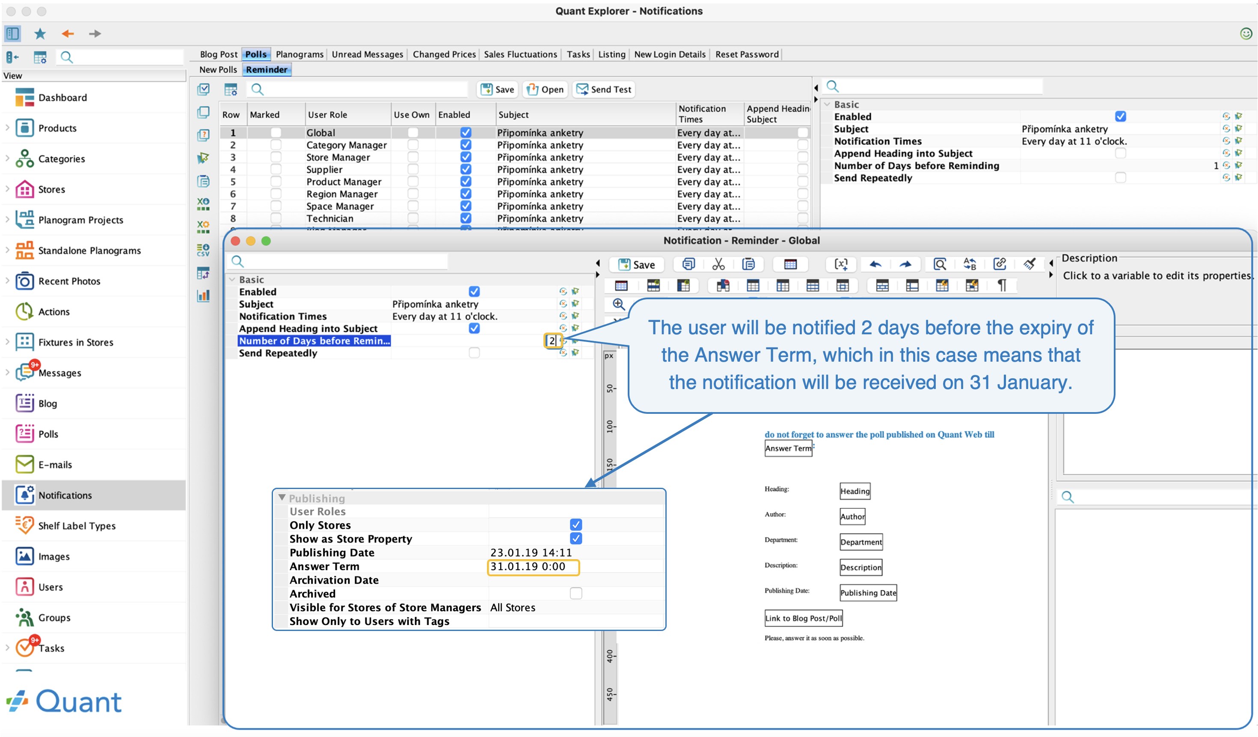
Task: Click the Copy icon in editor toolbar
Action: 688,264
